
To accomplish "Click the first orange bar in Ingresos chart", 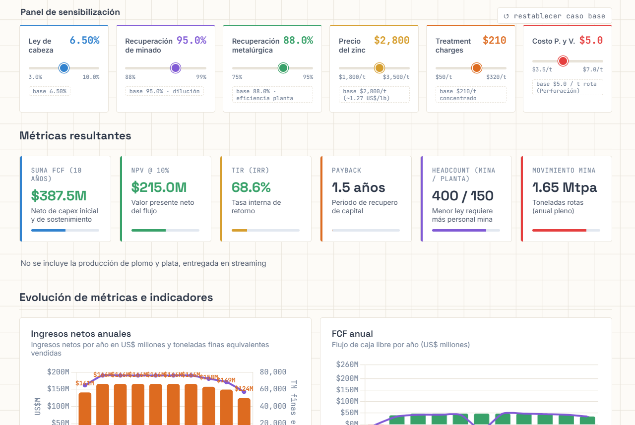I will point(85,409).
